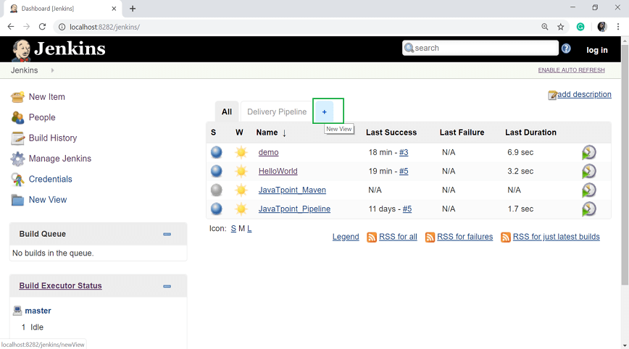Schedule a build for JavaTpoint_Pipeline
This screenshot has width=629, height=349.
[588, 209]
